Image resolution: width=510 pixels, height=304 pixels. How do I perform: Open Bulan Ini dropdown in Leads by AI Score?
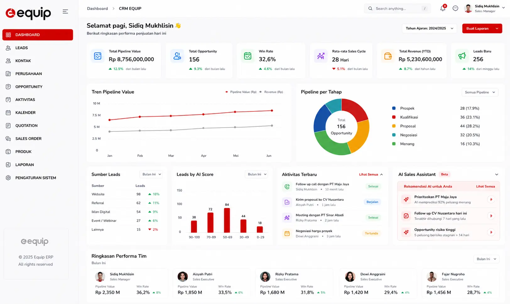[257, 174]
